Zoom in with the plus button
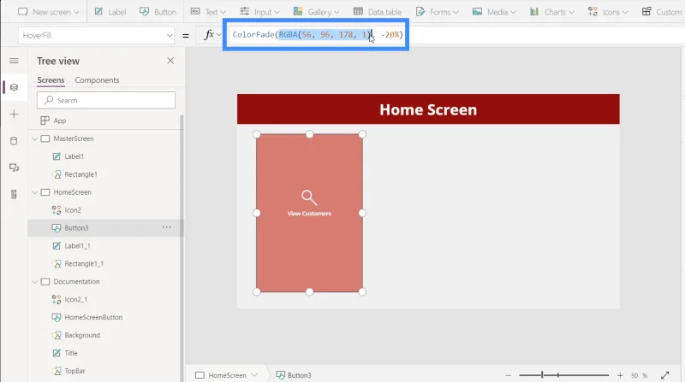The image size is (685, 382). pyautogui.click(x=620, y=375)
